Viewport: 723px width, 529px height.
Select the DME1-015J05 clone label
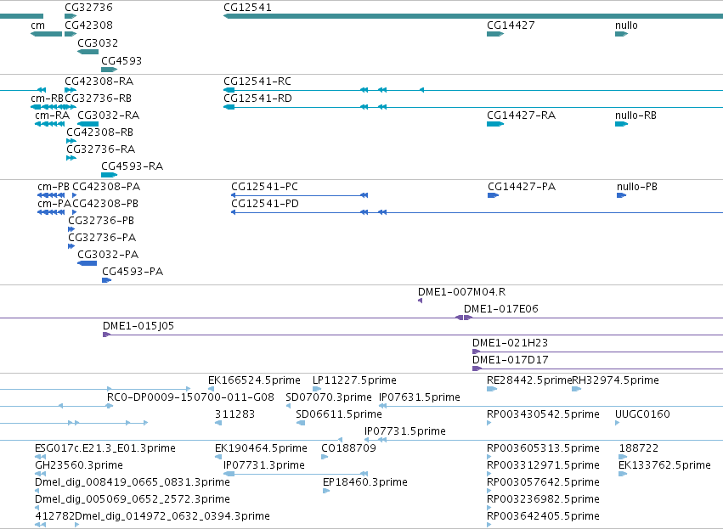[x=138, y=326]
